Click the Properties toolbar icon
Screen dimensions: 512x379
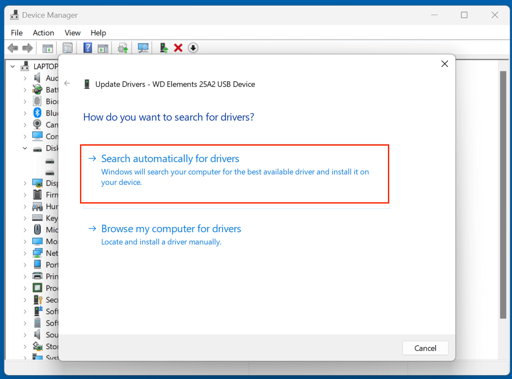coord(67,48)
